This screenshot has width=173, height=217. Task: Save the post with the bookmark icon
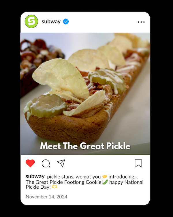tap(138, 163)
